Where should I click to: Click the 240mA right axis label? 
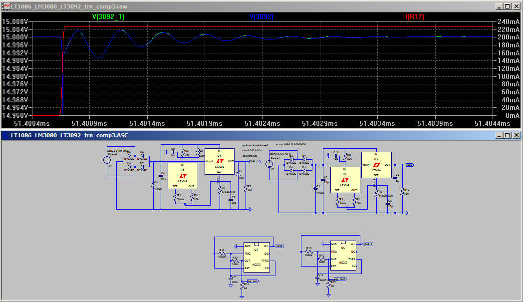point(509,21)
